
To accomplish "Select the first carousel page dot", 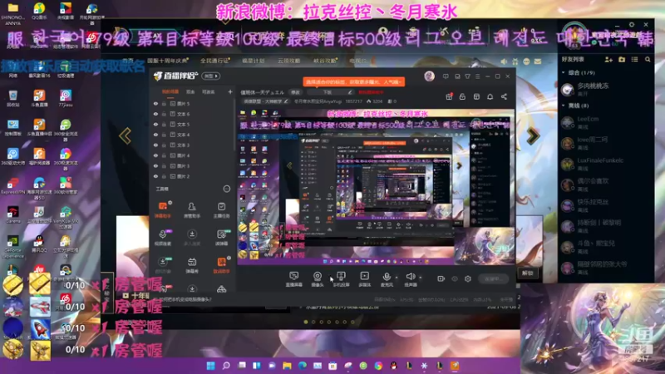I will pyautogui.click(x=306, y=322).
